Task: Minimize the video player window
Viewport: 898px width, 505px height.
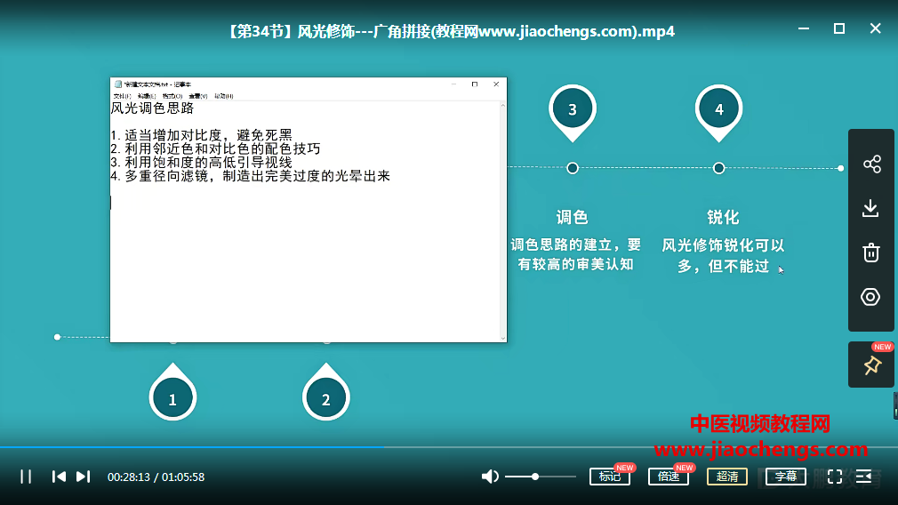Action: point(804,28)
